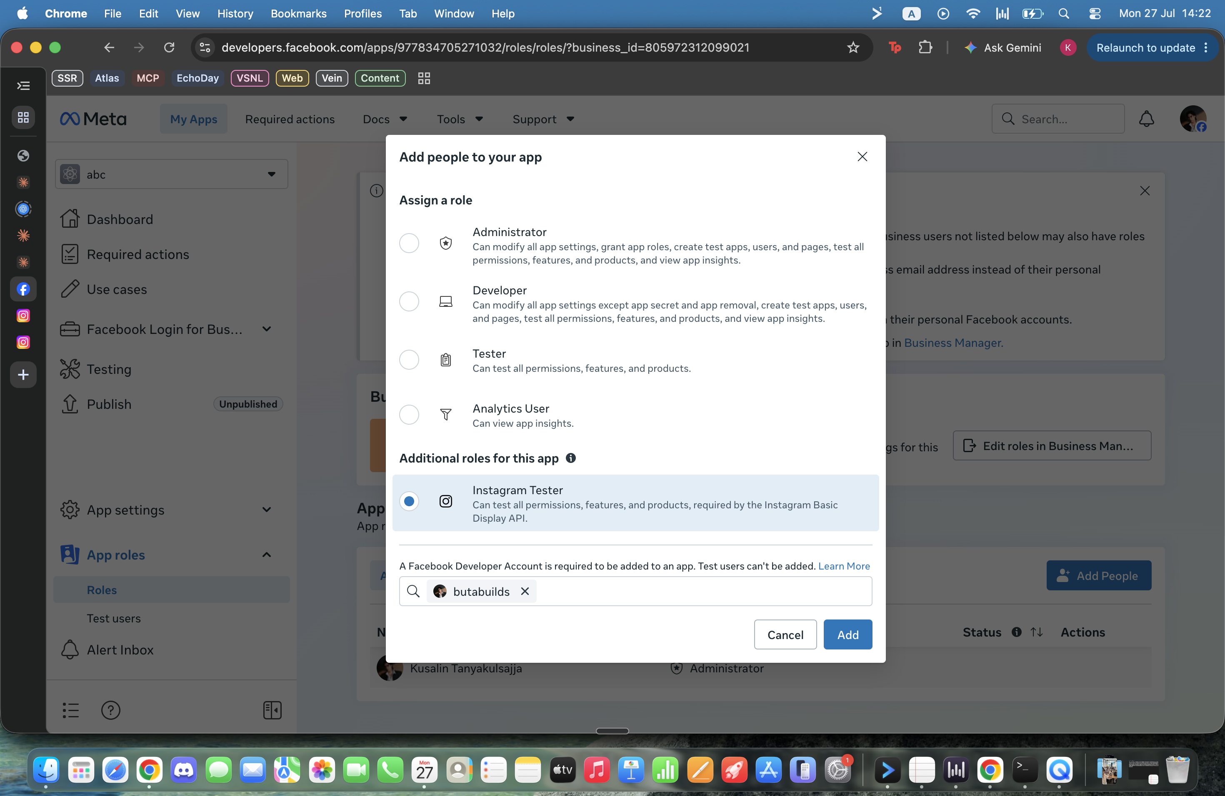1225x796 pixels.
Task: Remove butabuilds from the people field
Action: coord(525,591)
